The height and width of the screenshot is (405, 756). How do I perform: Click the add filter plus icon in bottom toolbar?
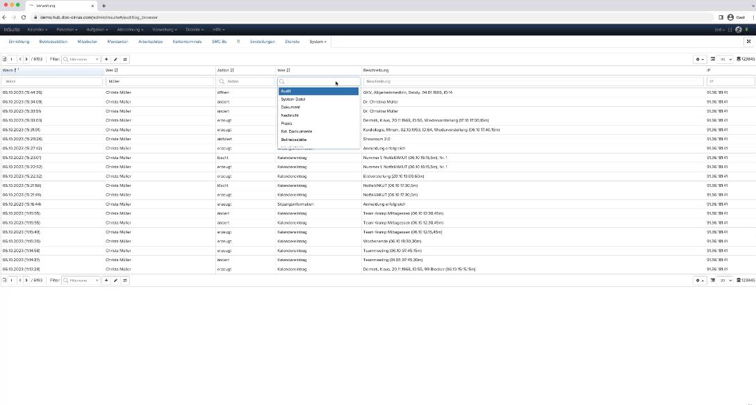(106, 280)
